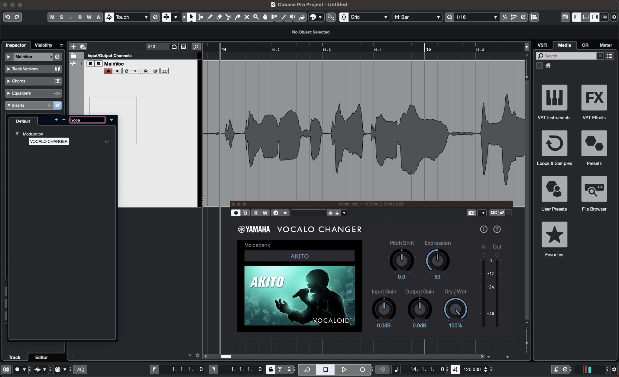619x377 pixels.
Task: Select VOCALO CHANGER in the Modulation list
Action: click(x=48, y=141)
